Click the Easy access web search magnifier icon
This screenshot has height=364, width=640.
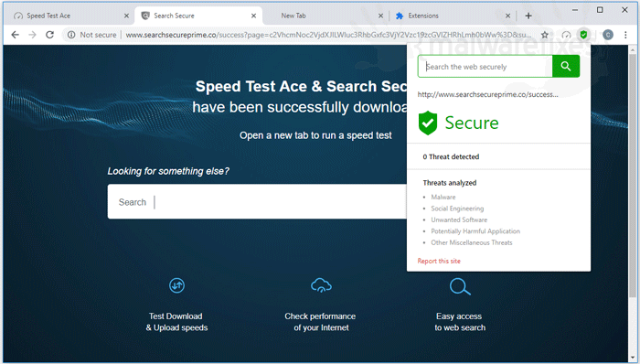[x=460, y=286]
